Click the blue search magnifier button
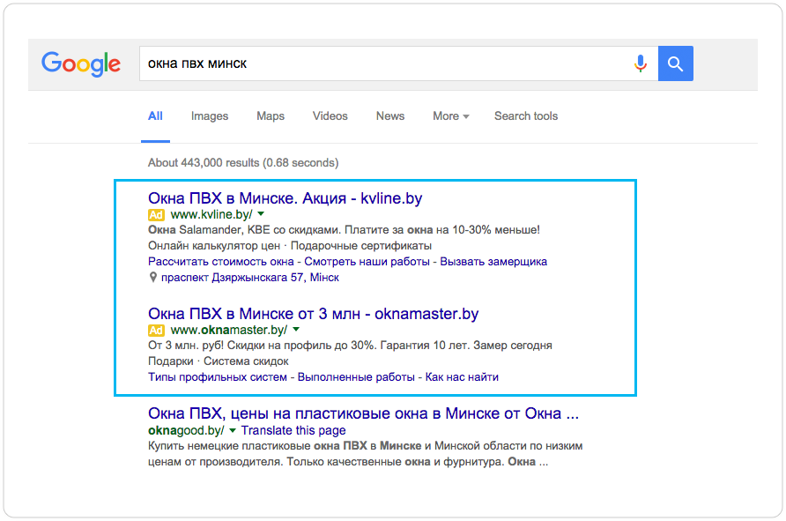Viewport: 786px width, 521px height. (675, 63)
